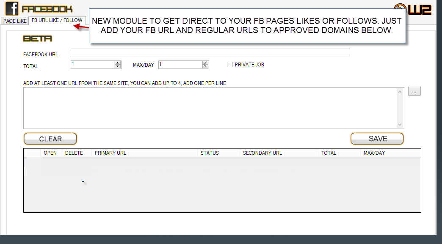Focus the TOTAL number field
The height and width of the screenshot is (244, 442).
click(93, 65)
